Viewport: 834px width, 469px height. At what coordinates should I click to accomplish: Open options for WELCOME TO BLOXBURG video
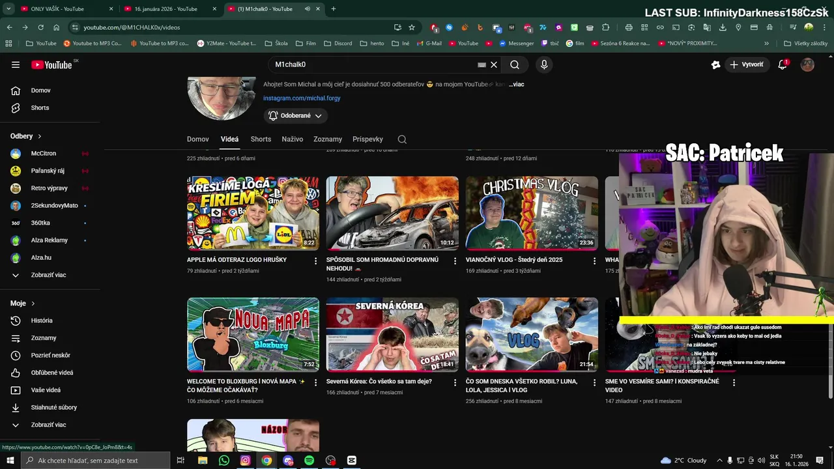coord(316,382)
